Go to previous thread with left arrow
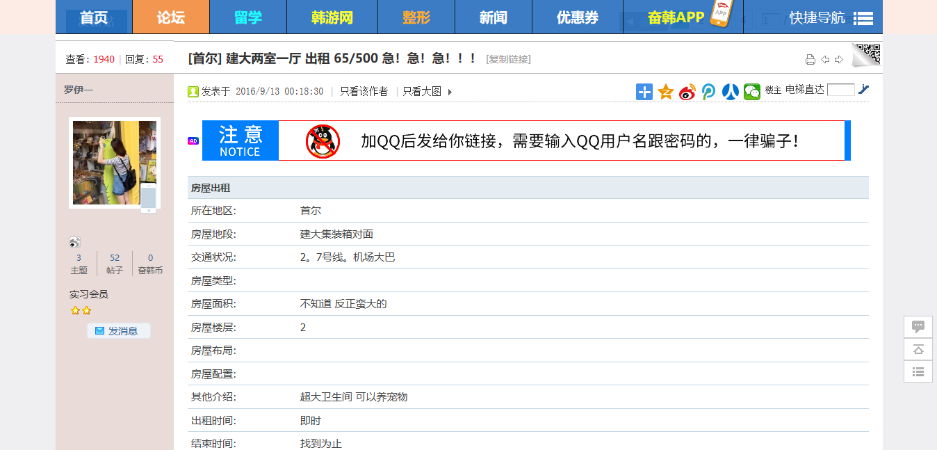This screenshot has width=937, height=450. [x=825, y=60]
